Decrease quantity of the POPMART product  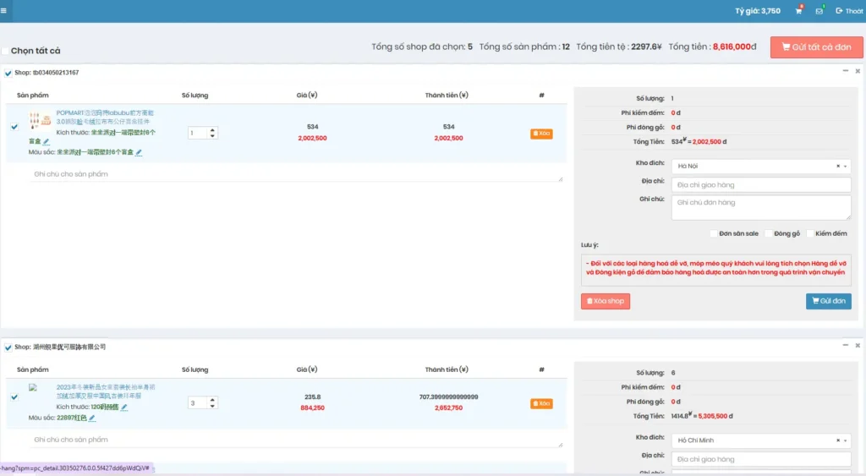tap(212, 136)
